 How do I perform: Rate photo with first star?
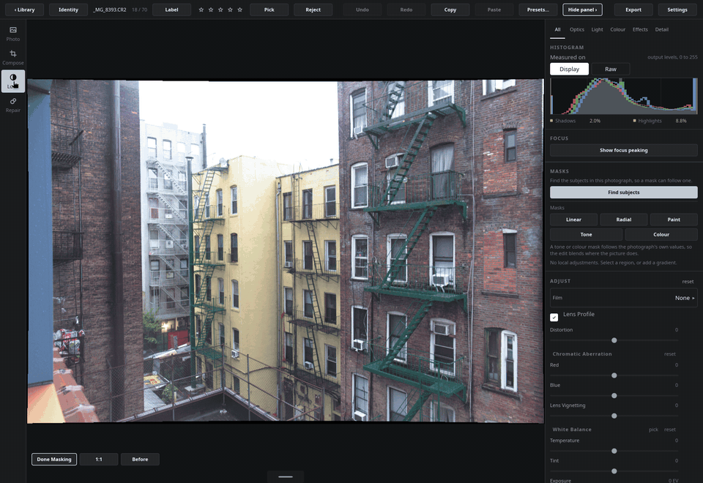pyautogui.click(x=201, y=10)
